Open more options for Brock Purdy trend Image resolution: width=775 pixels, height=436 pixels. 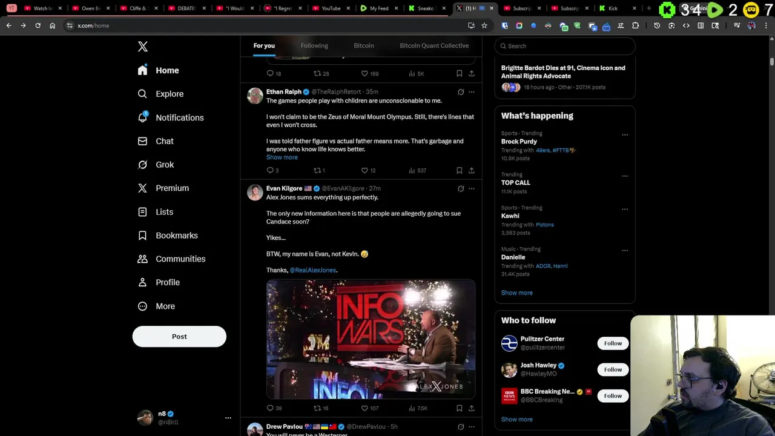click(x=625, y=135)
